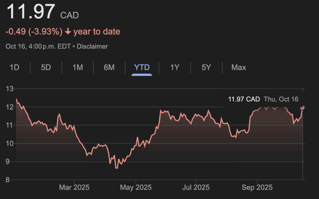Image resolution: width=319 pixels, height=199 pixels.
Task: Click the red down arrow icon
Action: [68, 32]
